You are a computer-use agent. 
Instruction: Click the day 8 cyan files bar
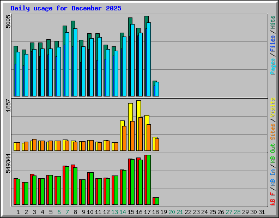[x=75, y=62]
